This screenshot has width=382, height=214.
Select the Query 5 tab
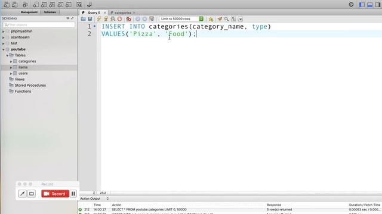coord(94,12)
